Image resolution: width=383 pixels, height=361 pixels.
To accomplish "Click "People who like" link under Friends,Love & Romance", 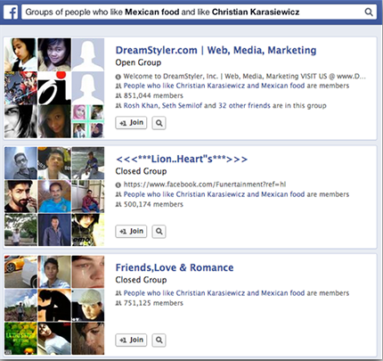I will click(x=214, y=293).
